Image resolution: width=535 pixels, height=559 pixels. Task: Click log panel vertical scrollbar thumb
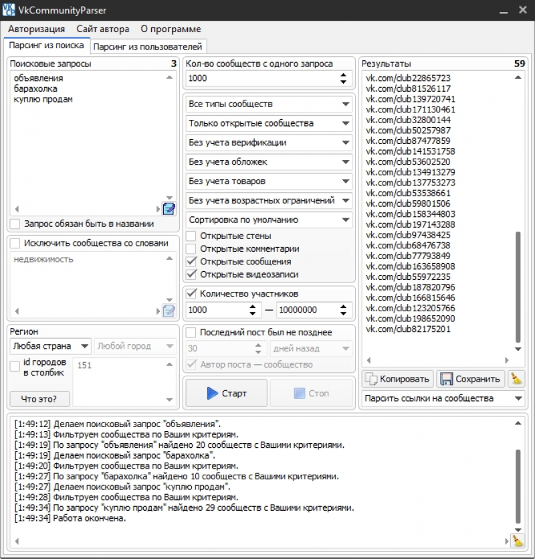click(x=518, y=487)
